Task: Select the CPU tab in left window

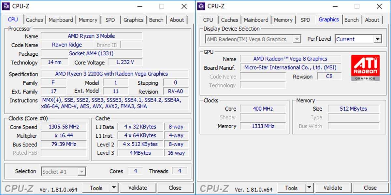Action: point(13,20)
